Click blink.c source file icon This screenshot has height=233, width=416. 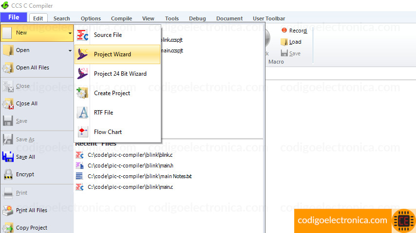point(79,155)
